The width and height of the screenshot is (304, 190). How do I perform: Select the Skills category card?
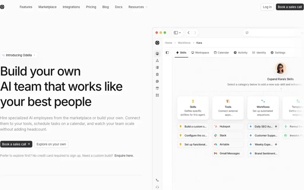click(x=193, y=108)
